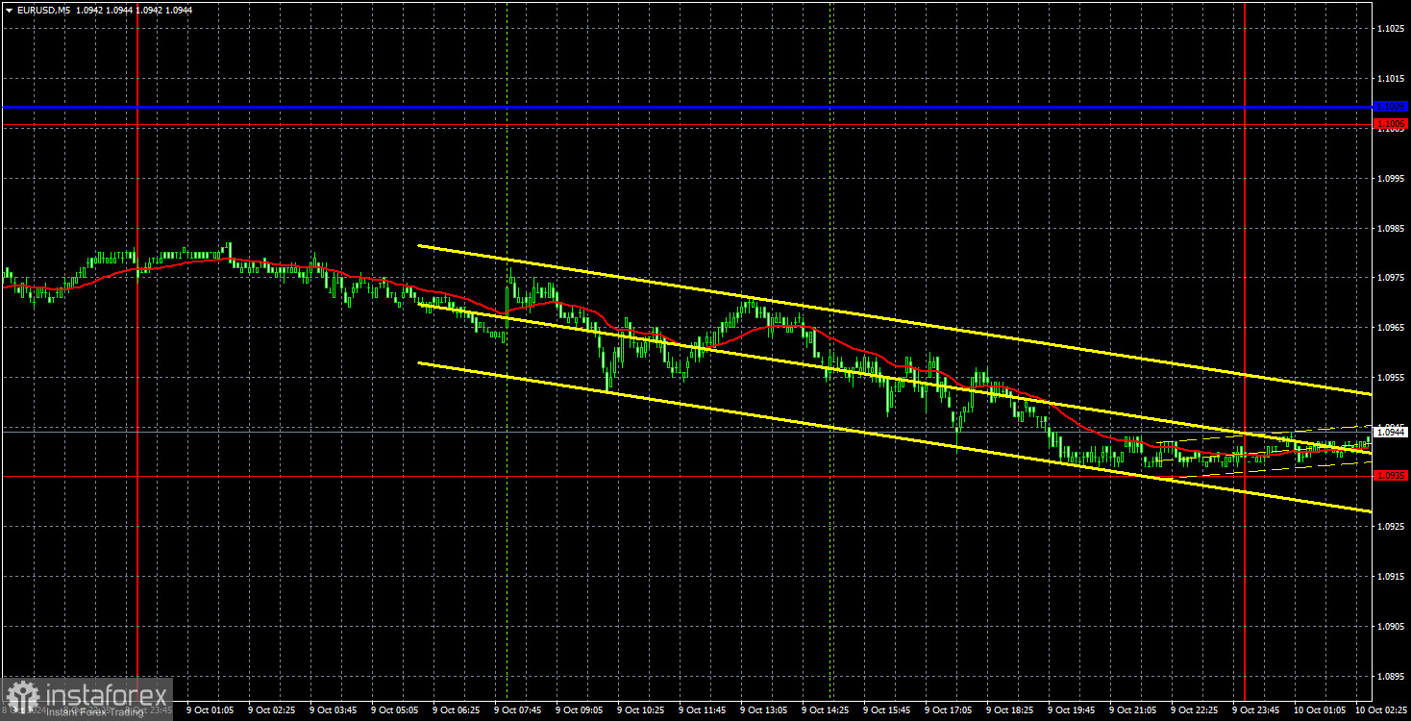Click the 9 Oct 13:05 time label

[x=764, y=711]
